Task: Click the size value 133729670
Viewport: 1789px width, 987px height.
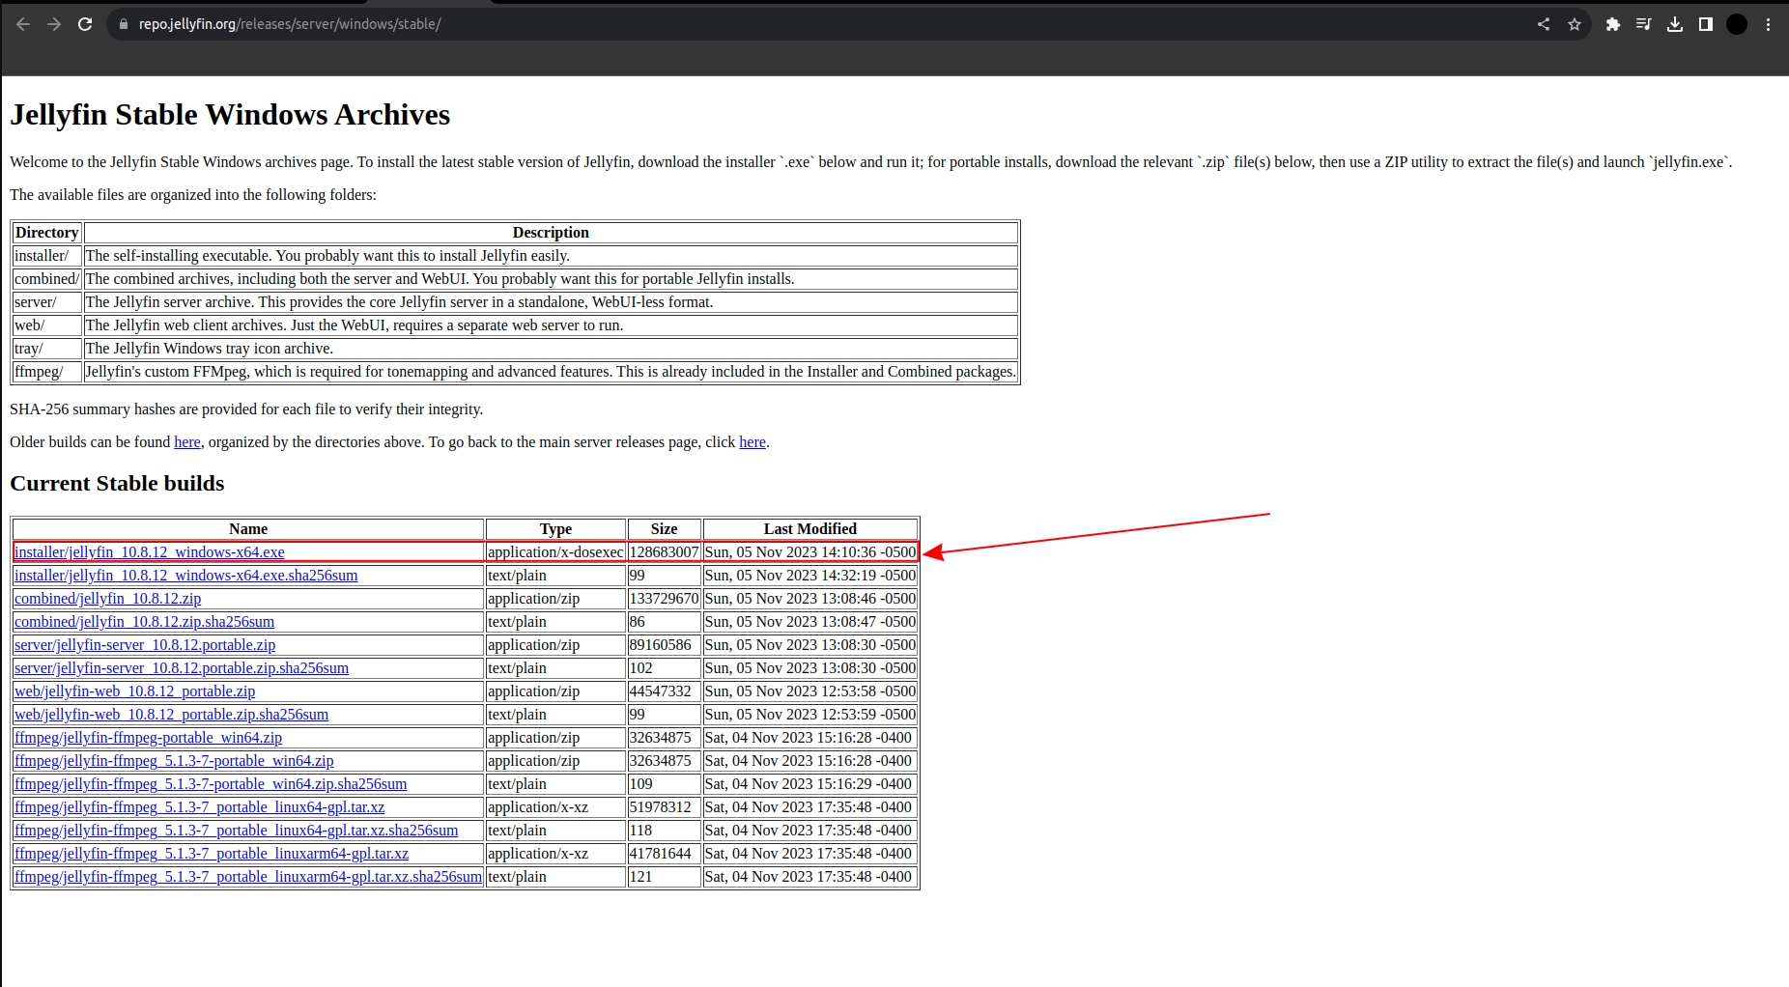Action: pyautogui.click(x=664, y=599)
